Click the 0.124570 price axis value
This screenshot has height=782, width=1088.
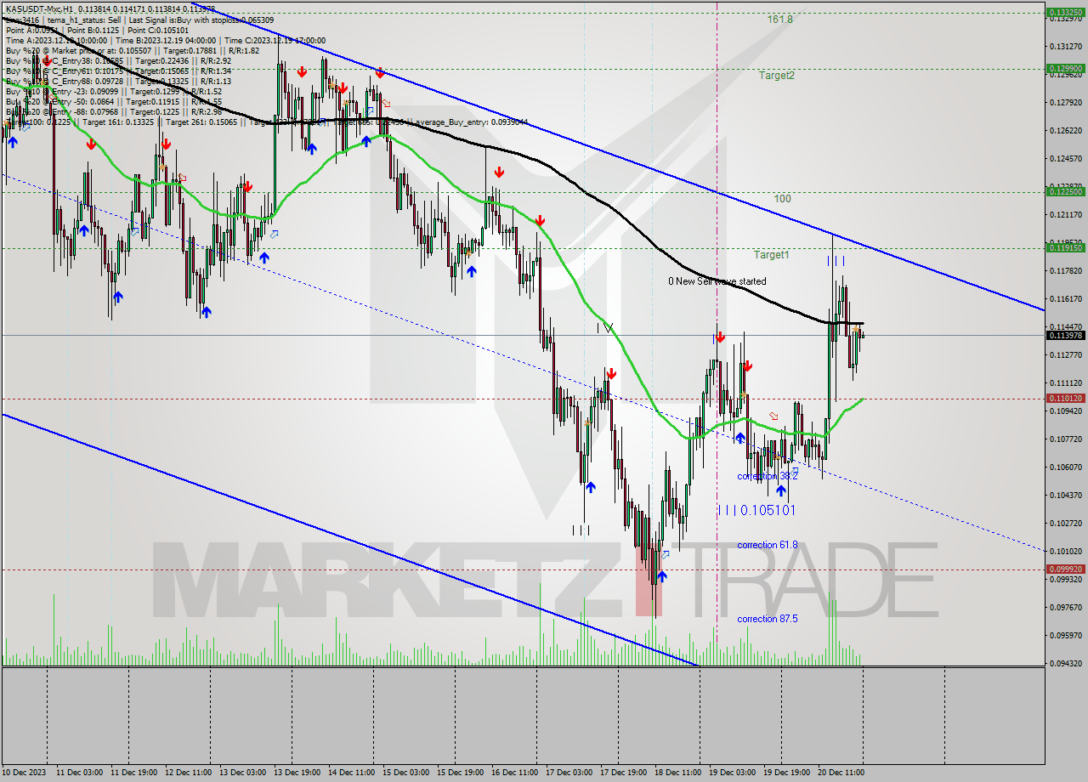[x=1065, y=158]
